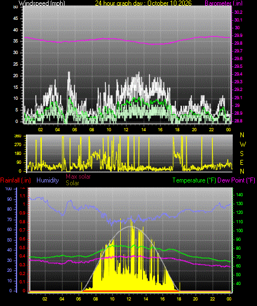Click the E compass label

coord(242,162)
